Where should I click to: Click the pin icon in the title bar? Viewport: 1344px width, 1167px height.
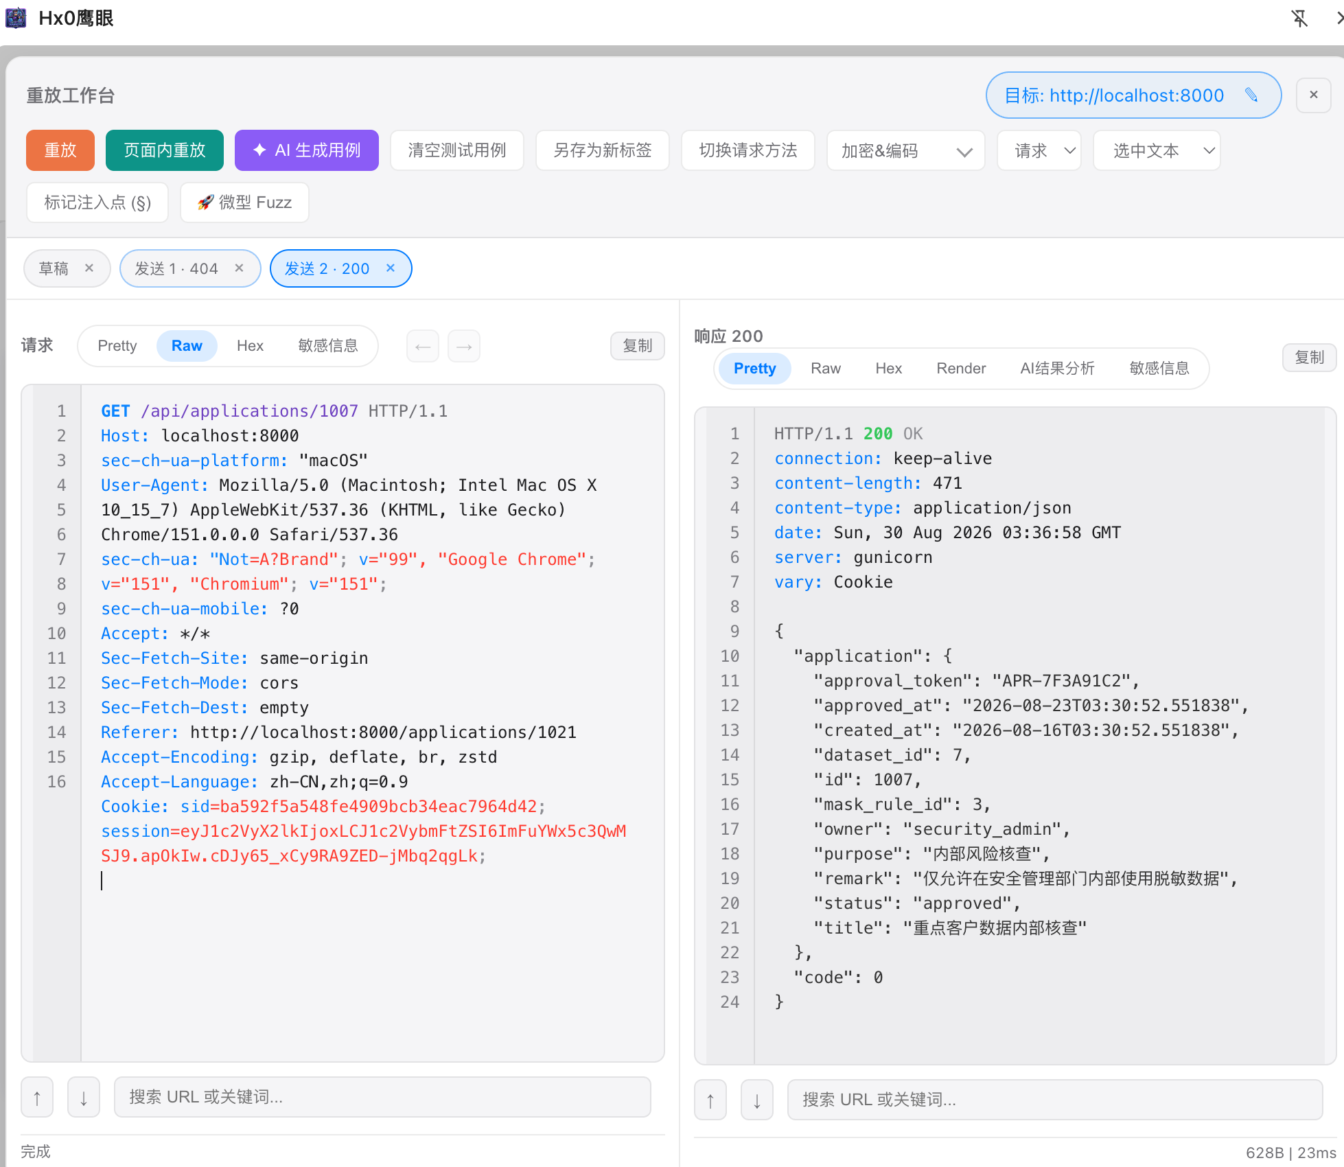1299,19
